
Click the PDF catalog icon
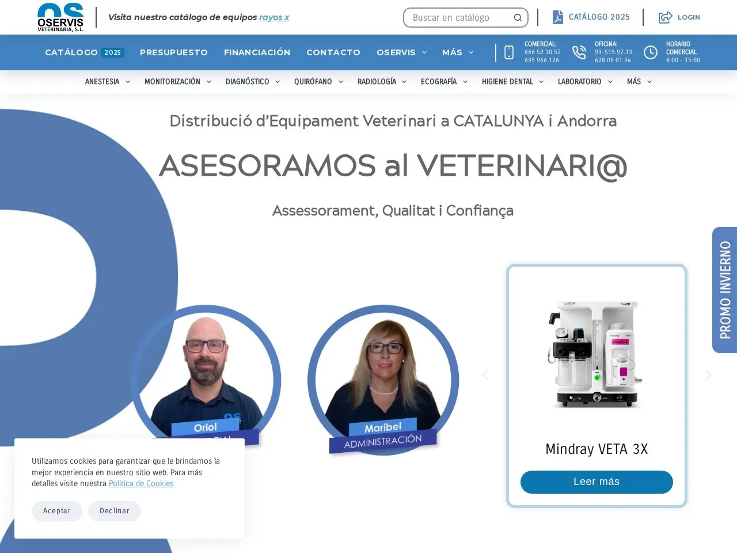pyautogui.click(x=557, y=17)
